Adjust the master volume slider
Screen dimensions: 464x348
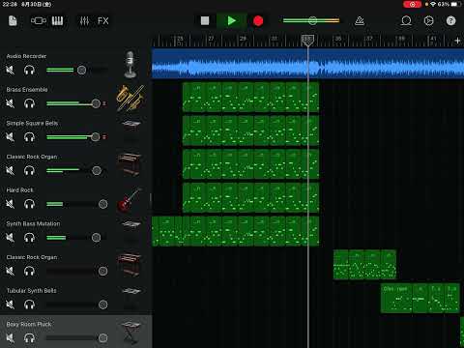coord(311,20)
